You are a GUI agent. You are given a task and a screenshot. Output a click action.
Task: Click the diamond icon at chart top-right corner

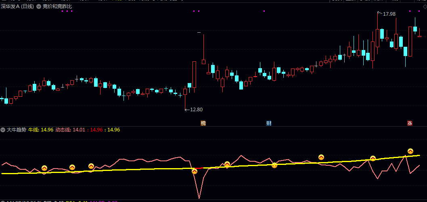click(424, 6)
